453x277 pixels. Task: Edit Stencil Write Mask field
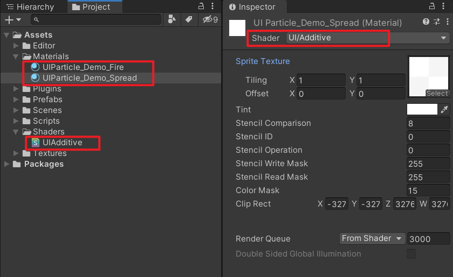[x=428, y=164]
